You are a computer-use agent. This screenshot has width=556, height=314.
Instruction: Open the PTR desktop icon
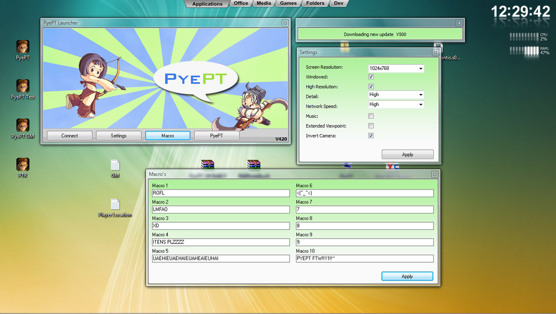(22, 165)
